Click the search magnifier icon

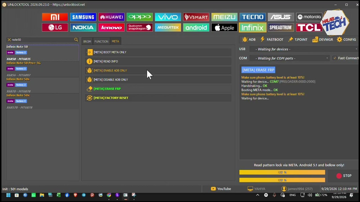[x=76, y=40]
